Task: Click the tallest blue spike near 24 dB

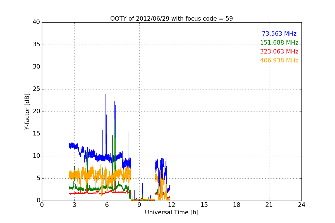Action: pyautogui.click(x=106, y=94)
